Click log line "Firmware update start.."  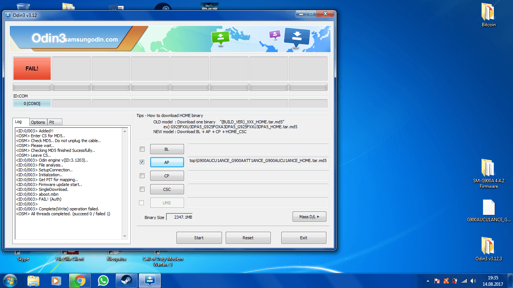(49, 184)
